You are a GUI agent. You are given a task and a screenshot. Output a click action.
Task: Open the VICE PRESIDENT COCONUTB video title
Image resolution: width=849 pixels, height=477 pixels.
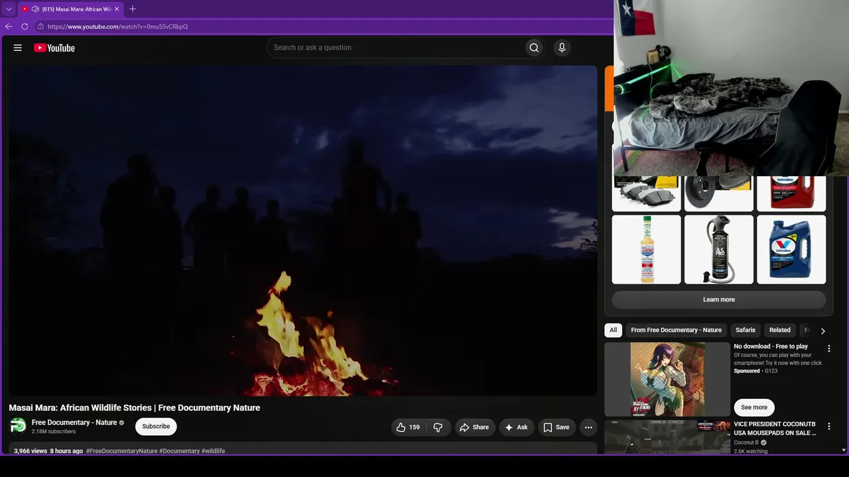click(x=775, y=429)
